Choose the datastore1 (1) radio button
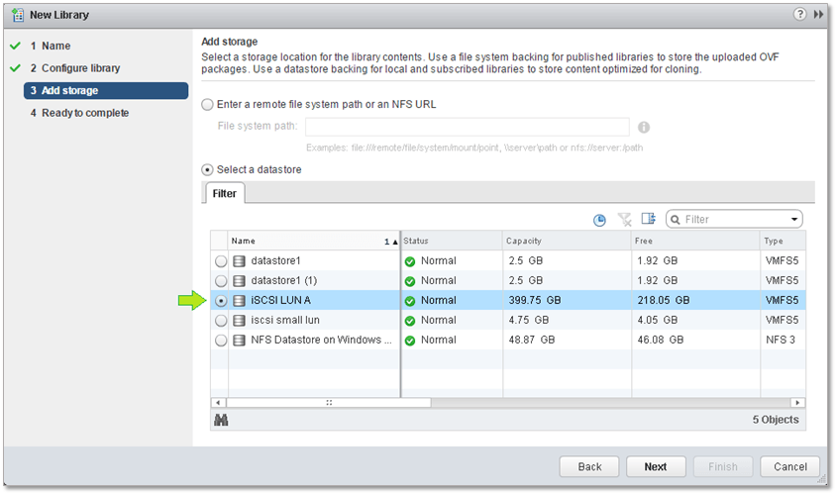The width and height of the screenshot is (837, 495). (x=221, y=281)
